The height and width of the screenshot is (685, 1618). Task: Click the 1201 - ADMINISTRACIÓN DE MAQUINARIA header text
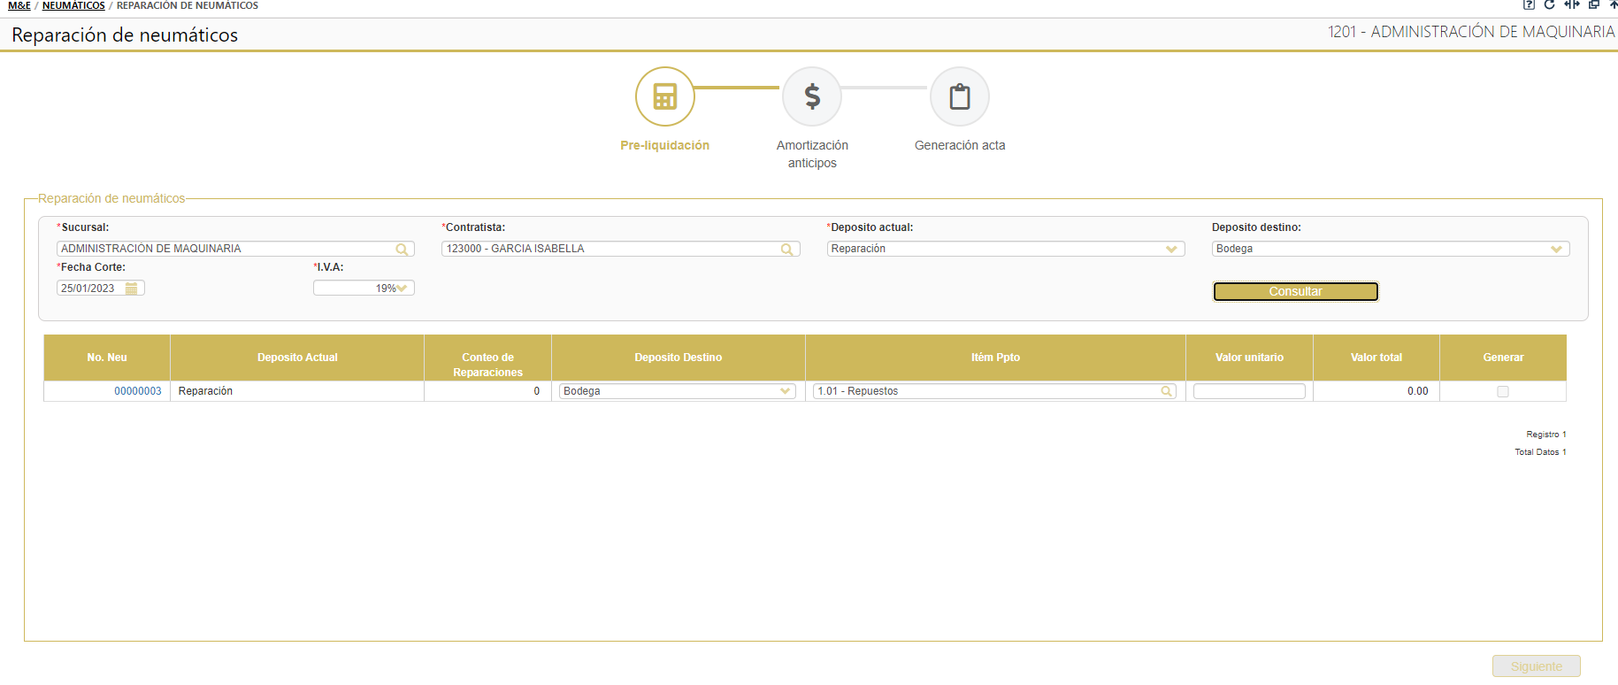click(x=1471, y=32)
